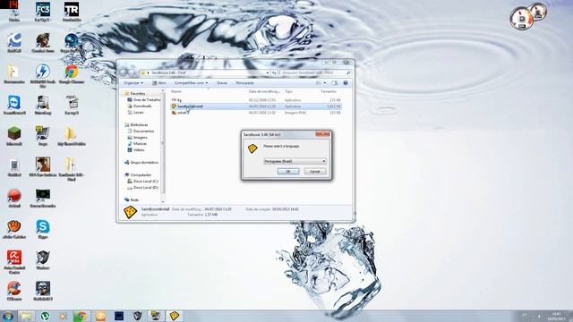573x322 pixels.
Task: Select the kg application file in Explorer
Action: pos(256,99)
